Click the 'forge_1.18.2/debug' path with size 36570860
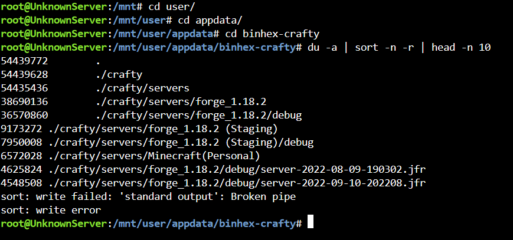 198,116
